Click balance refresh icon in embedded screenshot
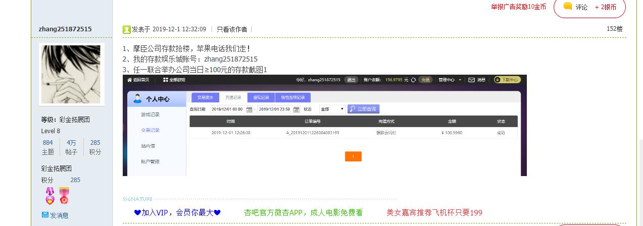Image resolution: width=643 pixels, height=226 pixels. 413,80
